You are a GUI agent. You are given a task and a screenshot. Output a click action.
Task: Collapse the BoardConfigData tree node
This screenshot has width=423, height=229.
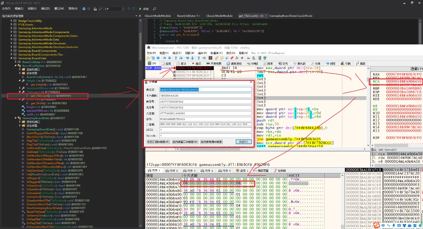point(16,66)
